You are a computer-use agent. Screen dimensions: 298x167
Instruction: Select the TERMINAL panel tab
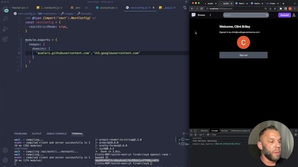(77, 134)
